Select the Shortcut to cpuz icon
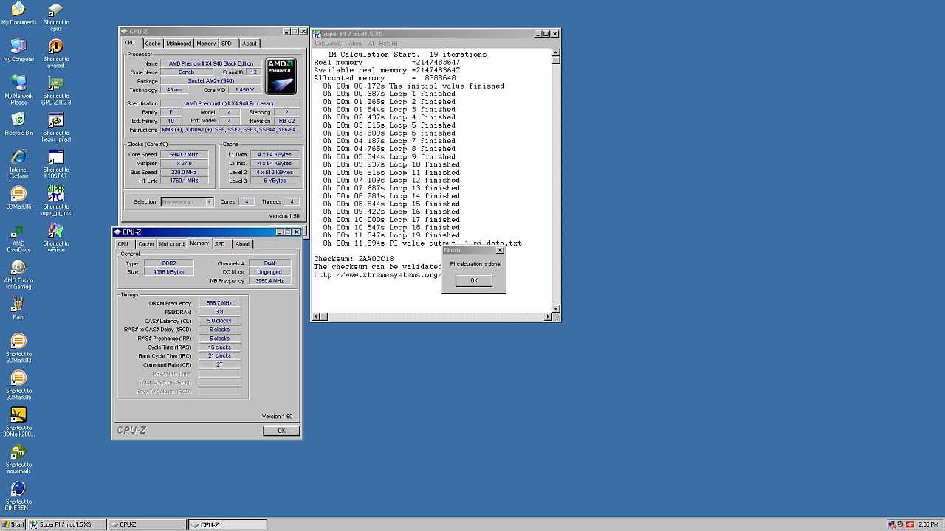 pos(55,16)
